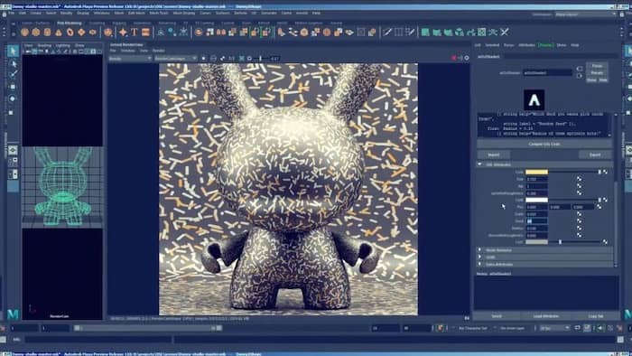Click the Maya logo in bottom-left corner
Image resolution: width=632 pixels, height=356 pixels.
coord(13,314)
